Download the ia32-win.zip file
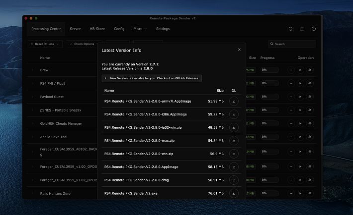The image size is (353, 215). pos(234,127)
